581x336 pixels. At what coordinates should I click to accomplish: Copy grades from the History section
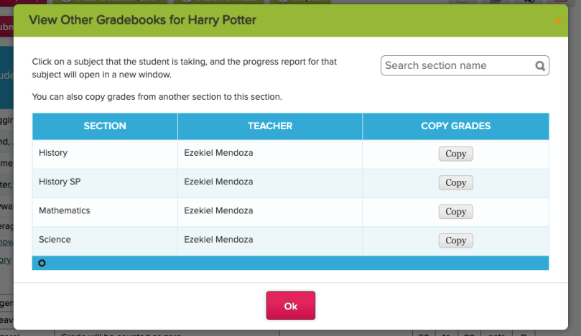456,154
